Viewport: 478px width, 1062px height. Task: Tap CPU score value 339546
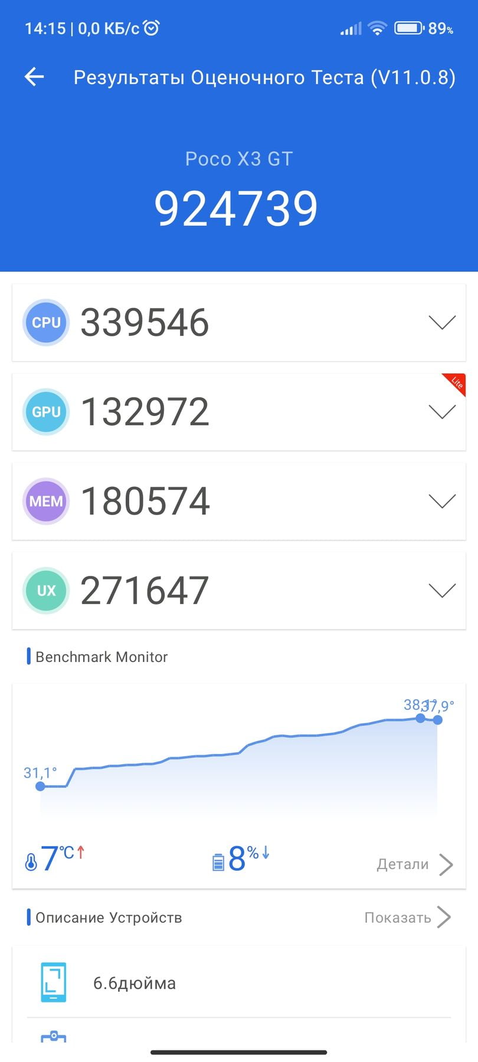pos(145,323)
